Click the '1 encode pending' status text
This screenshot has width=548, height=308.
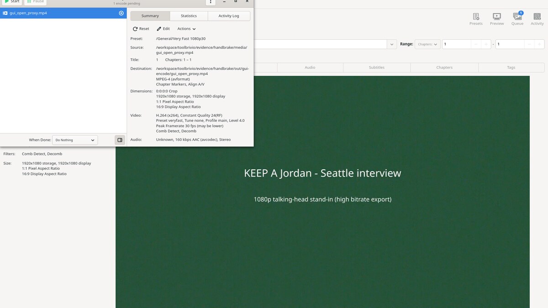[127, 3]
